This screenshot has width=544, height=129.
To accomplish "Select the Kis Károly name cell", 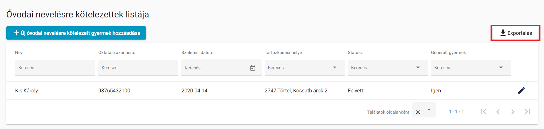I will click(27, 91).
